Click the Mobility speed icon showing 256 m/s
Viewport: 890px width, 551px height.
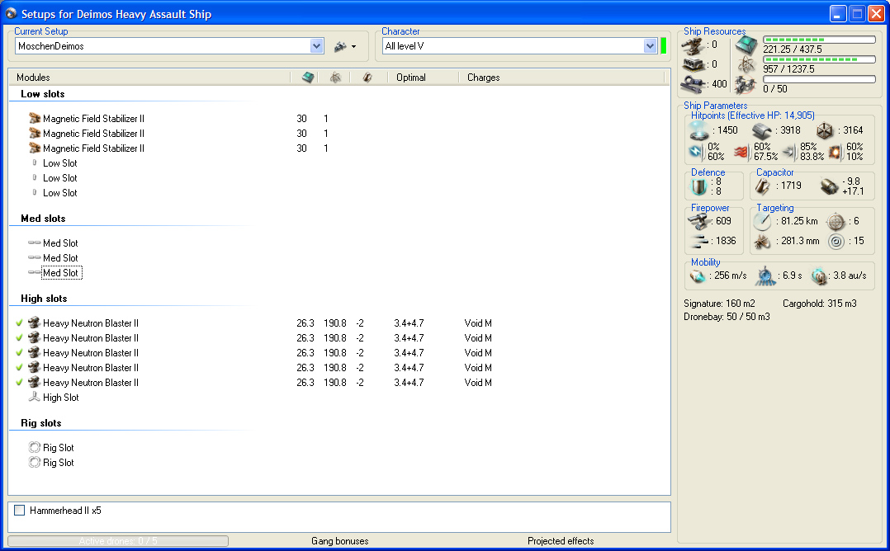pyautogui.click(x=698, y=276)
